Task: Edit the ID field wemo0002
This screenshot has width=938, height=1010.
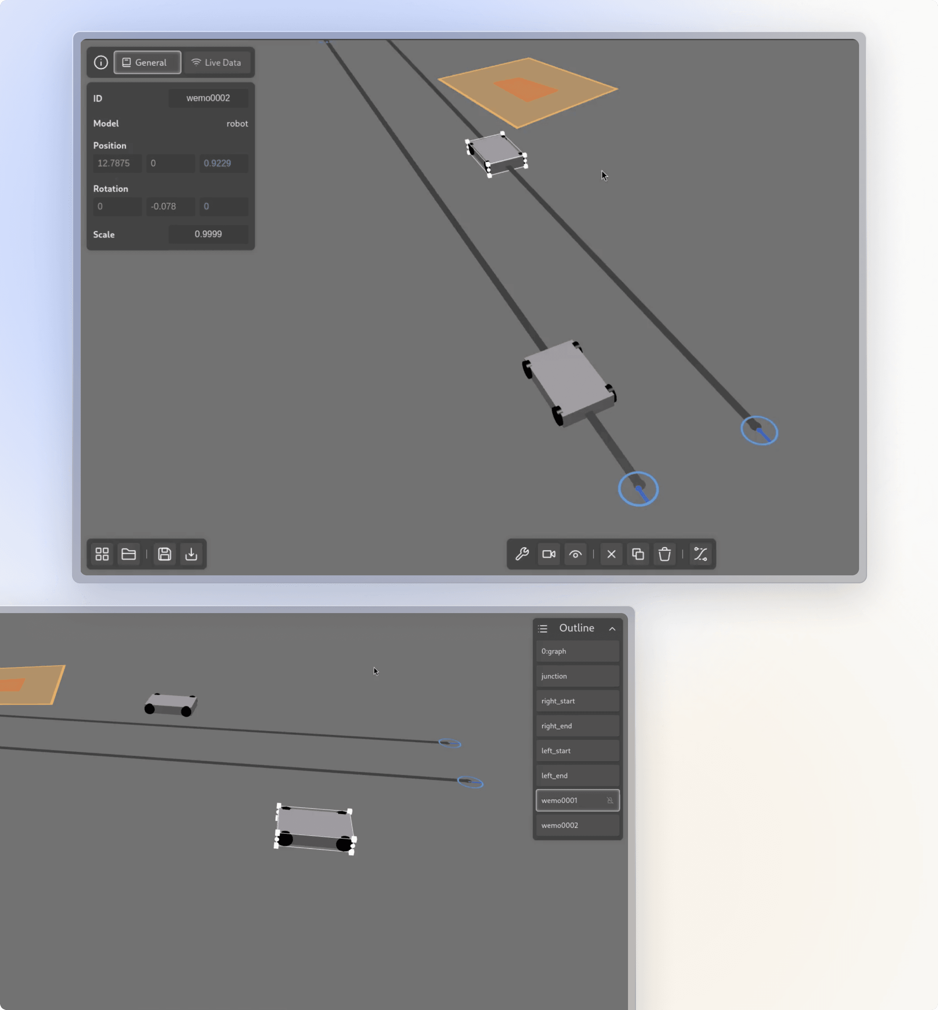Action: (208, 98)
